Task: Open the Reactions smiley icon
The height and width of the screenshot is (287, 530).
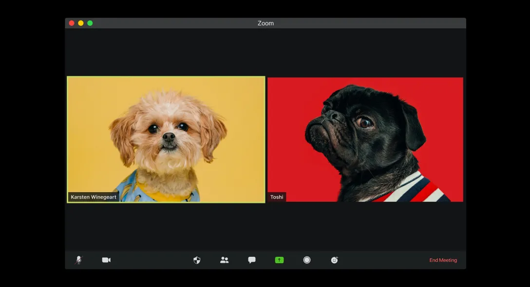Action: (334, 260)
